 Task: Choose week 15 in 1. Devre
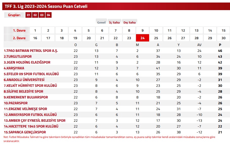click(223, 30)
